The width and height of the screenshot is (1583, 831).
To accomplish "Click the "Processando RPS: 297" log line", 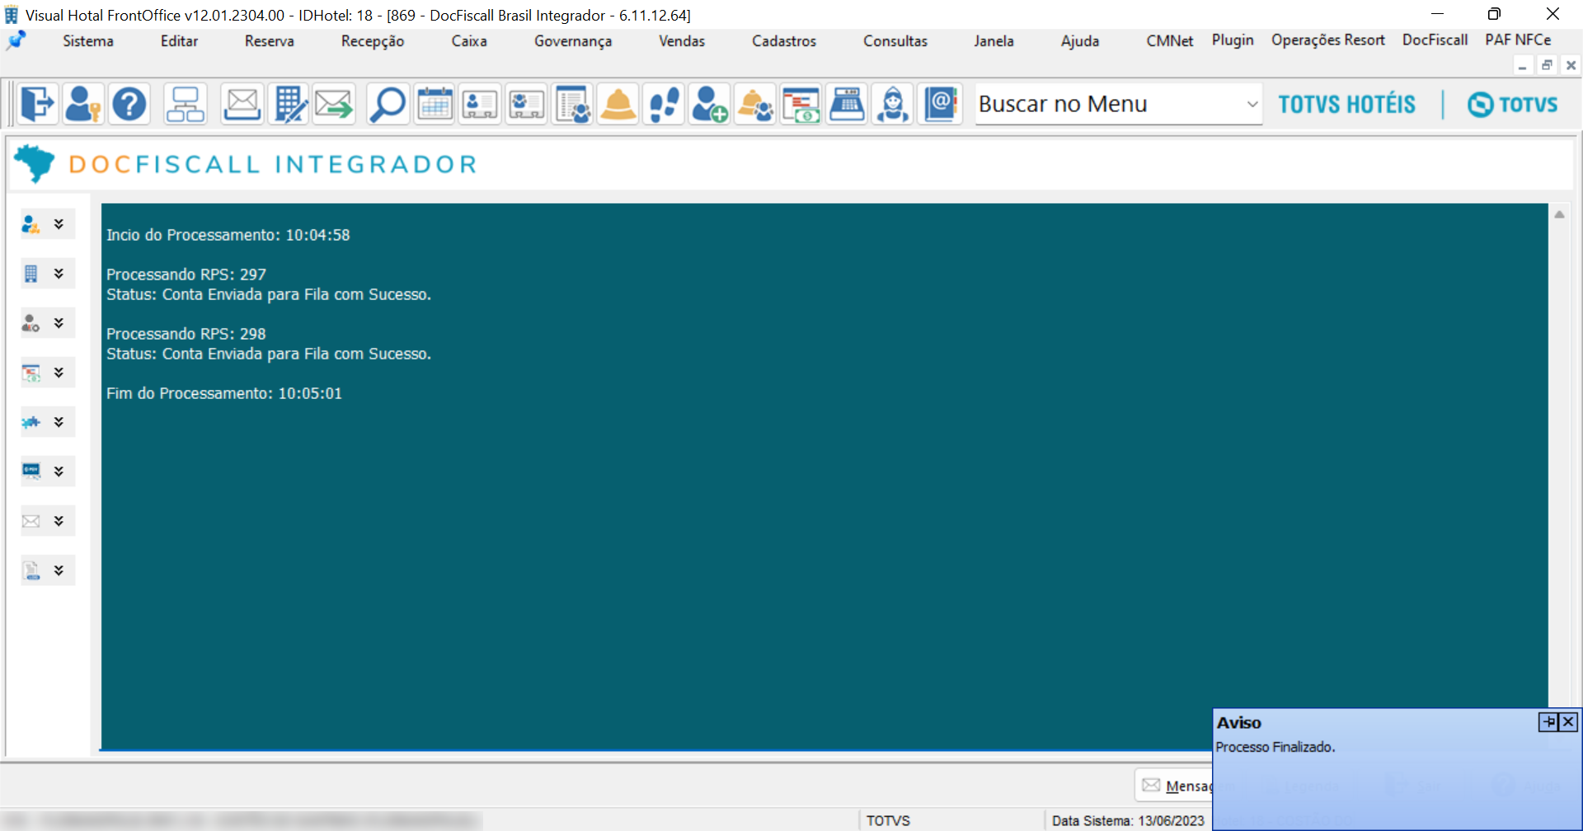I will click(x=186, y=275).
